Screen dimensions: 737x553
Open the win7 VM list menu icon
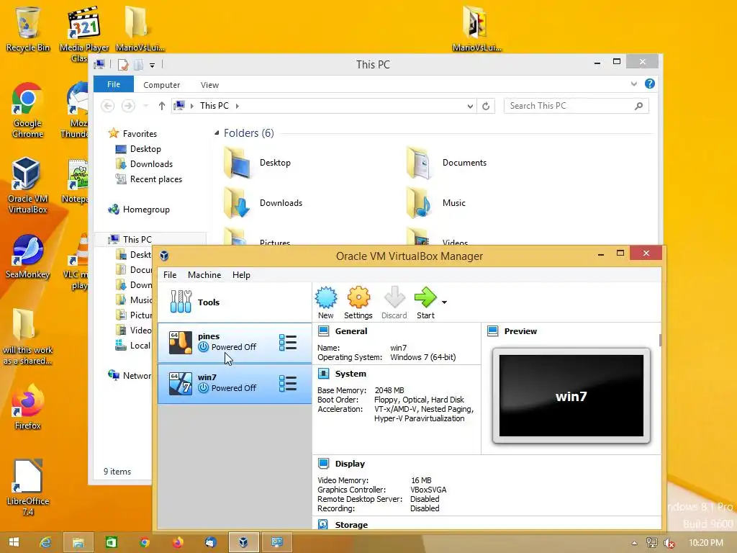click(x=288, y=383)
